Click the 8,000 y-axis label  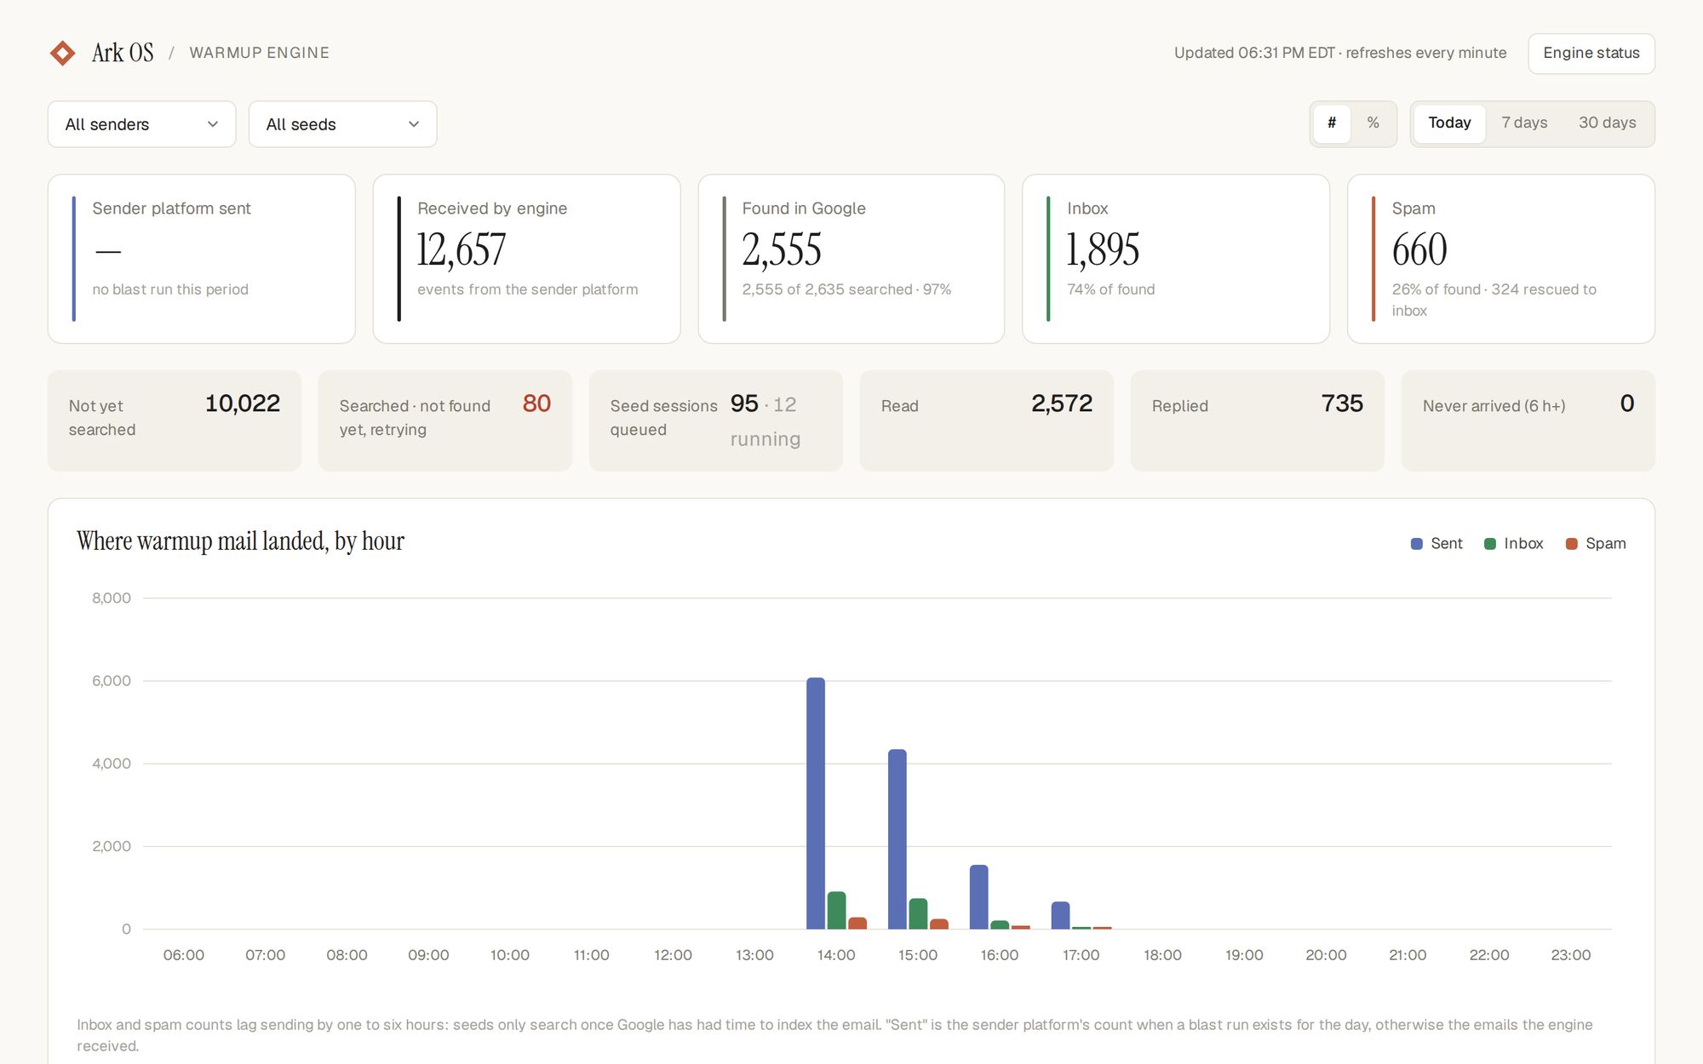[x=112, y=598]
